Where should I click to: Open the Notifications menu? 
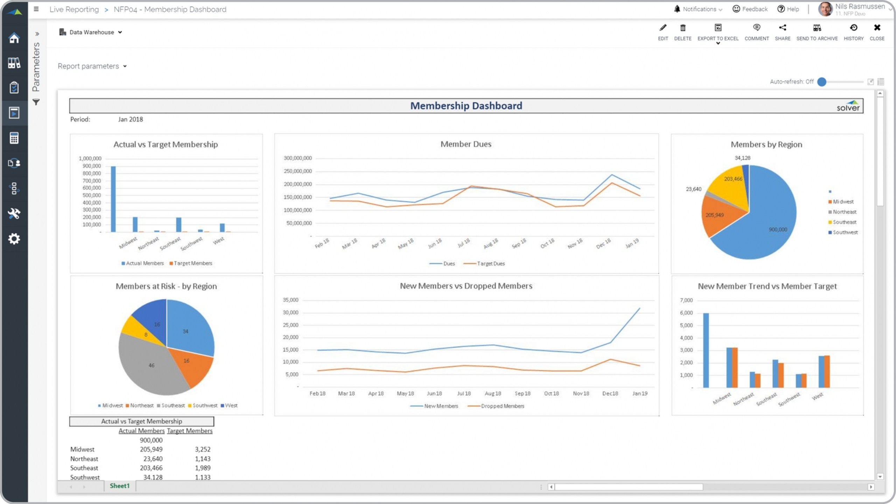coord(698,9)
